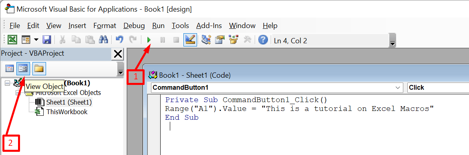
Task: Click the Paste clipboard icon
Action: (x=90, y=40)
